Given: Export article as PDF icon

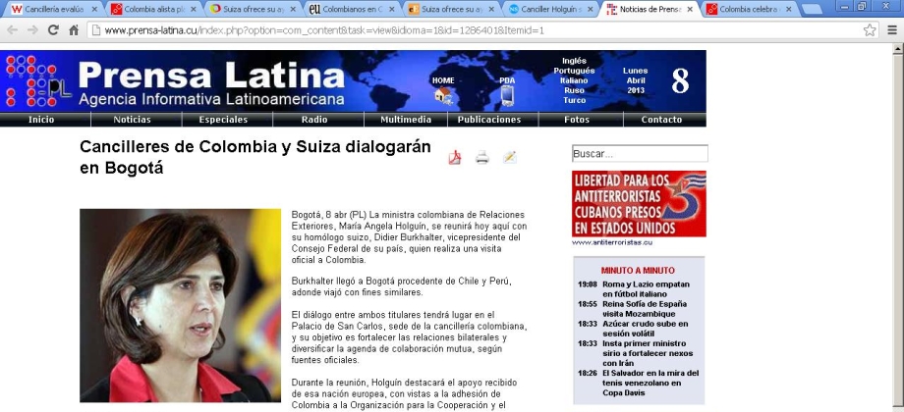Looking at the screenshot, I should click(455, 157).
